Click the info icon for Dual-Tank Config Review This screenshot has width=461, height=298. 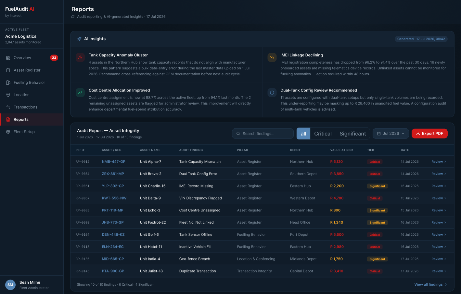272,93
